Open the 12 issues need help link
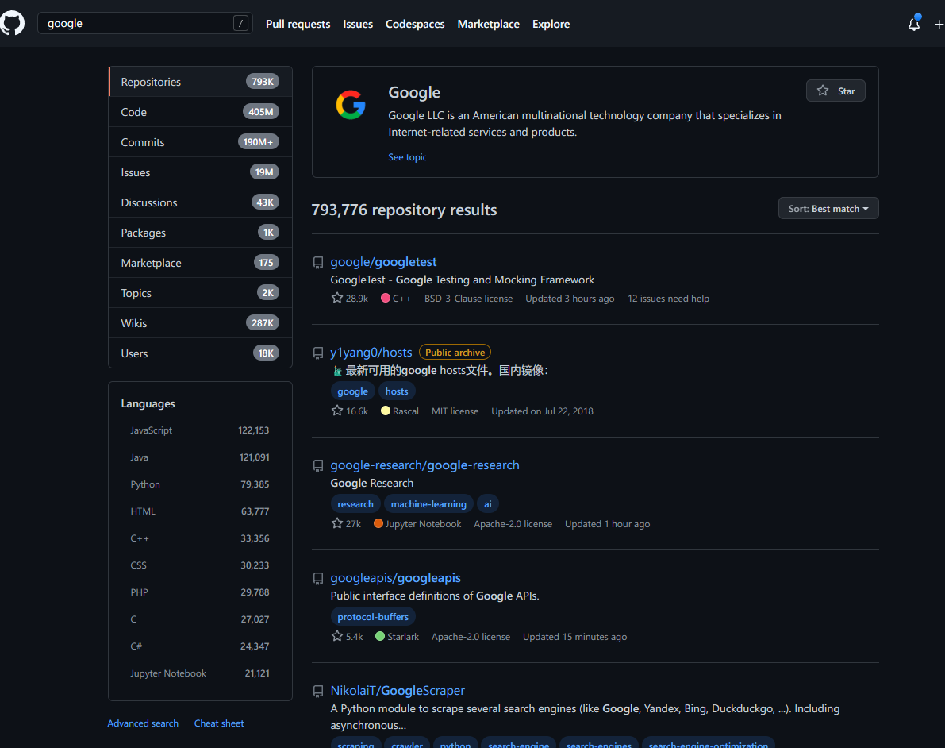The width and height of the screenshot is (945, 748). coord(668,299)
